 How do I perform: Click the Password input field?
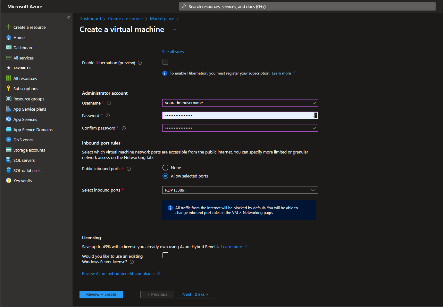[240, 115]
